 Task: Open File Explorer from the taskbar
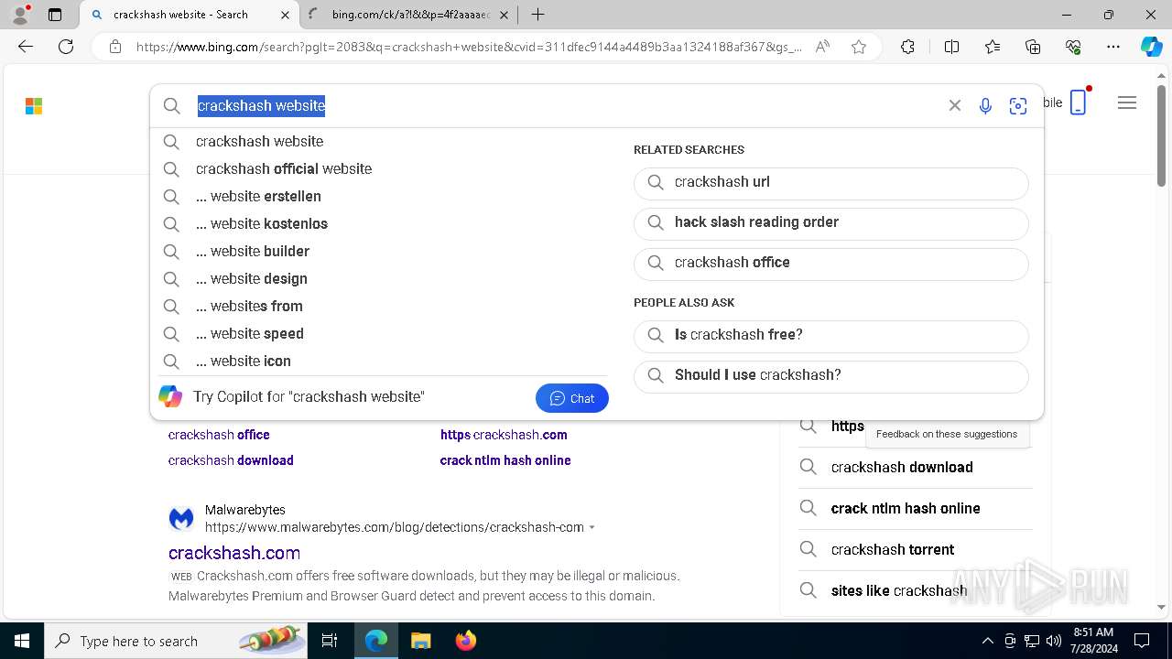420,641
